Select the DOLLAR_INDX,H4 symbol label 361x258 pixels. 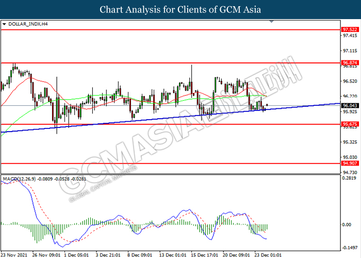28,24
